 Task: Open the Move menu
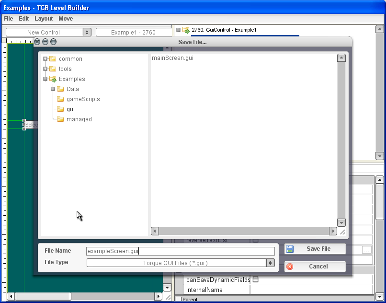click(66, 19)
